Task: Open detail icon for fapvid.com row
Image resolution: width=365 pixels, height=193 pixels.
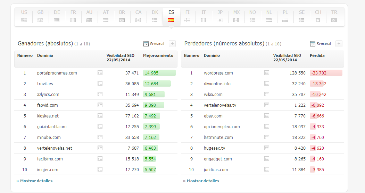Action: click(100, 105)
